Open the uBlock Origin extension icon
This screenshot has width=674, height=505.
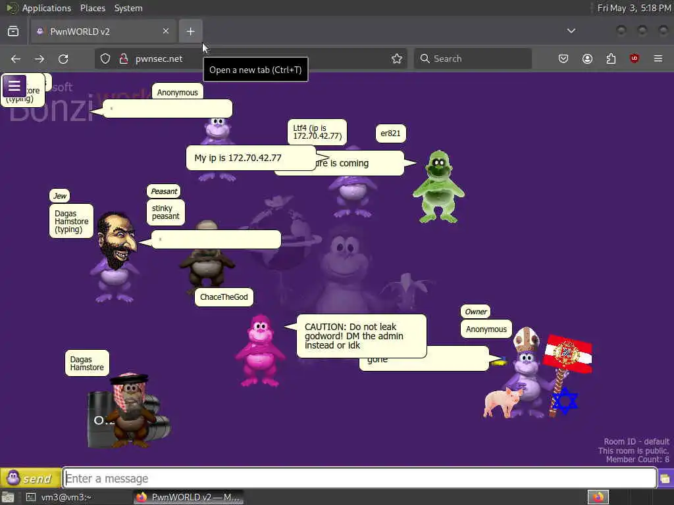coord(635,59)
